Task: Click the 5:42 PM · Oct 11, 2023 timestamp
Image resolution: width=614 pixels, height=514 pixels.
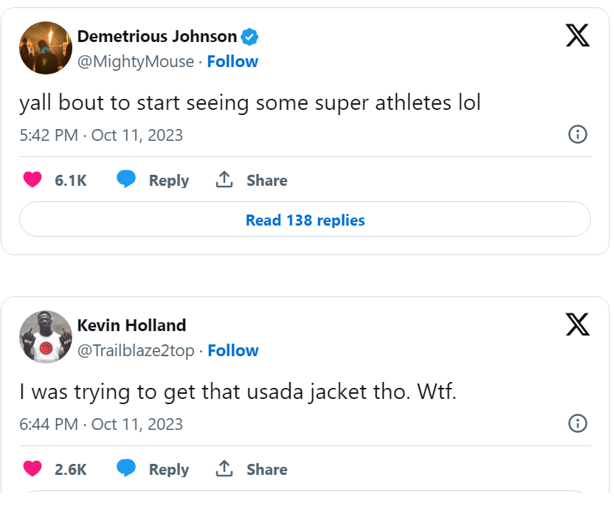Action: (101, 136)
